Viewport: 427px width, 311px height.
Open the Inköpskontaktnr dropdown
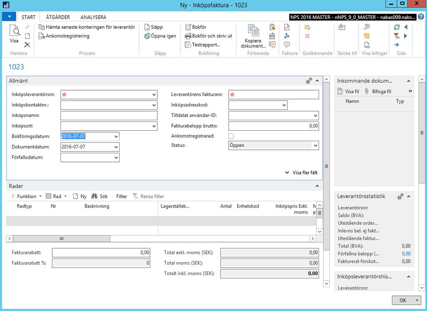(x=154, y=105)
